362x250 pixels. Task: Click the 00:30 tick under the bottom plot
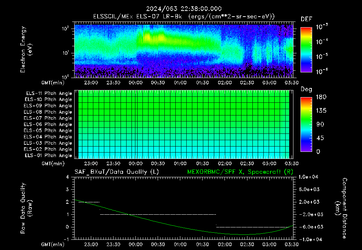(x=158, y=244)
